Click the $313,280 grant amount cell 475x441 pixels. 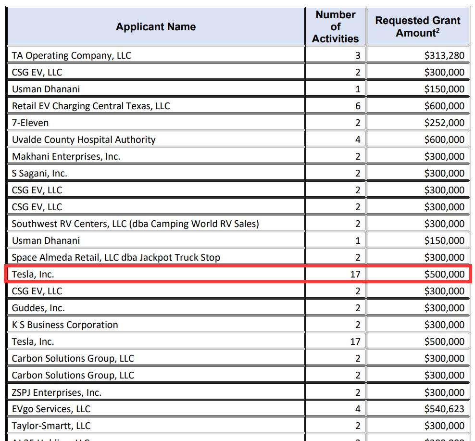point(418,55)
